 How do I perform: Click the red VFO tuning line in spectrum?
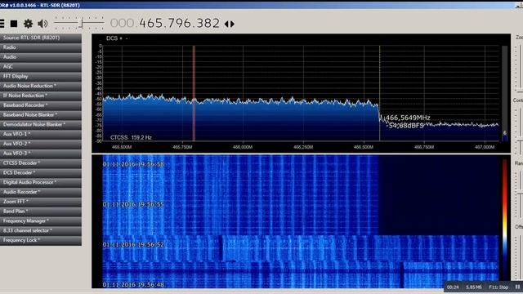pyautogui.click(x=194, y=93)
